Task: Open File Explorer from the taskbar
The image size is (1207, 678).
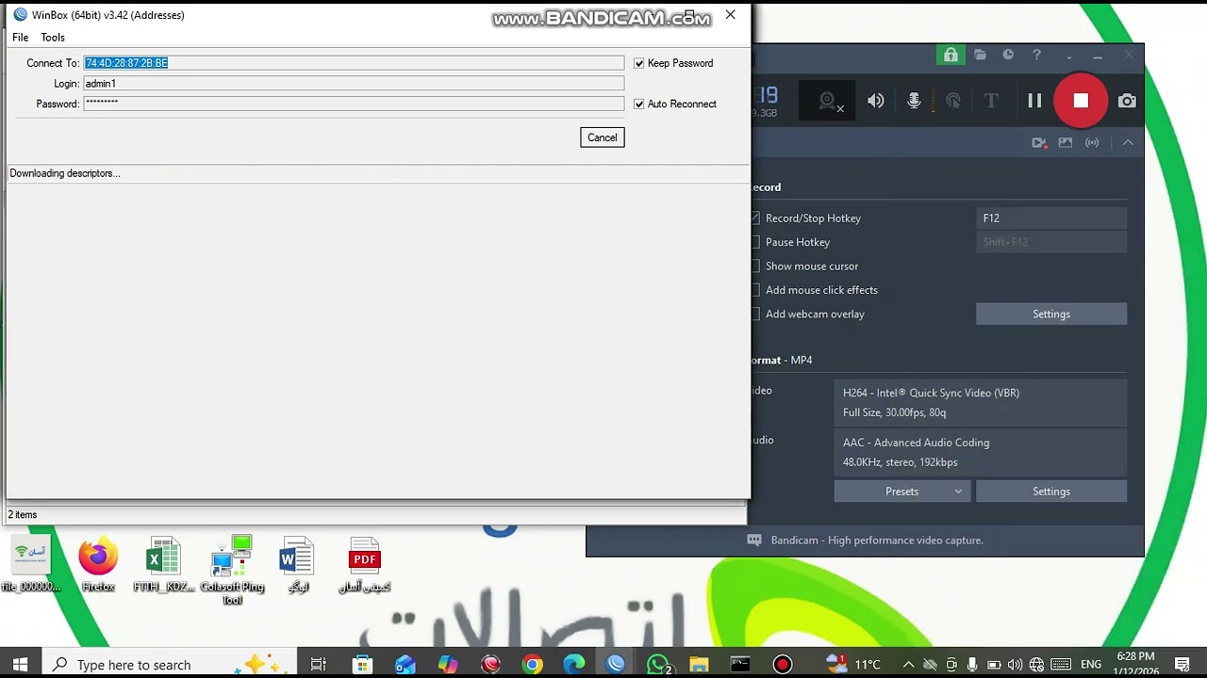Action: tap(699, 665)
